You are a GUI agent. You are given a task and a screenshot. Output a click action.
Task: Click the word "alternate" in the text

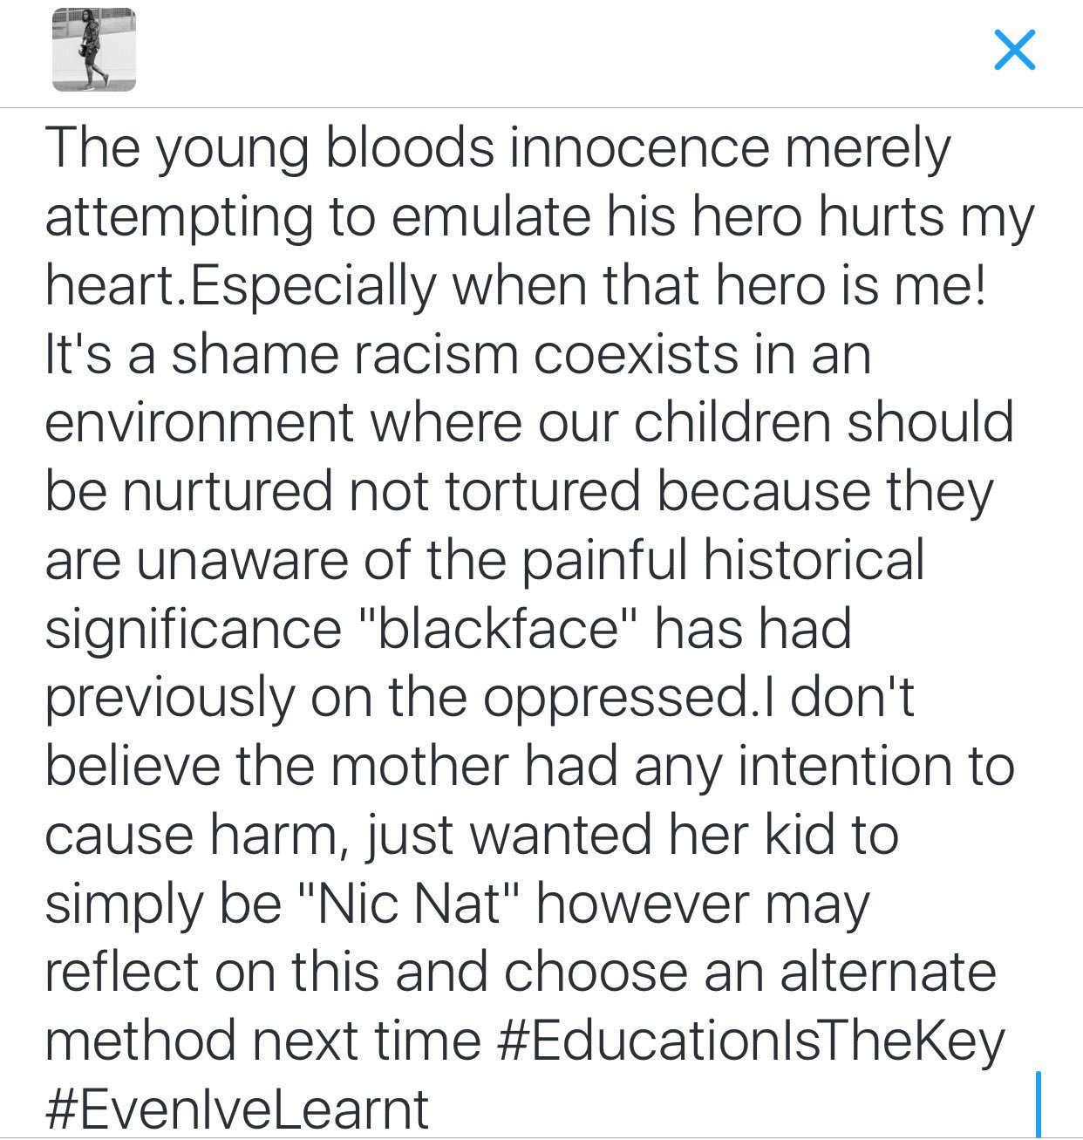888,972
